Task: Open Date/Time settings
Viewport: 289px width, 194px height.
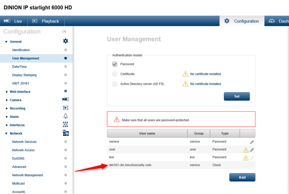Action: click(19, 67)
